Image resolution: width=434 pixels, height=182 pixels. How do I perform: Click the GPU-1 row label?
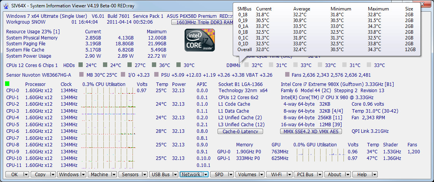point(224,158)
